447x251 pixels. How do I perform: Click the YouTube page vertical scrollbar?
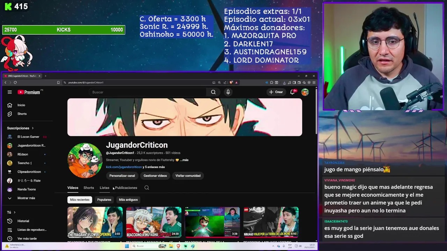(316, 112)
